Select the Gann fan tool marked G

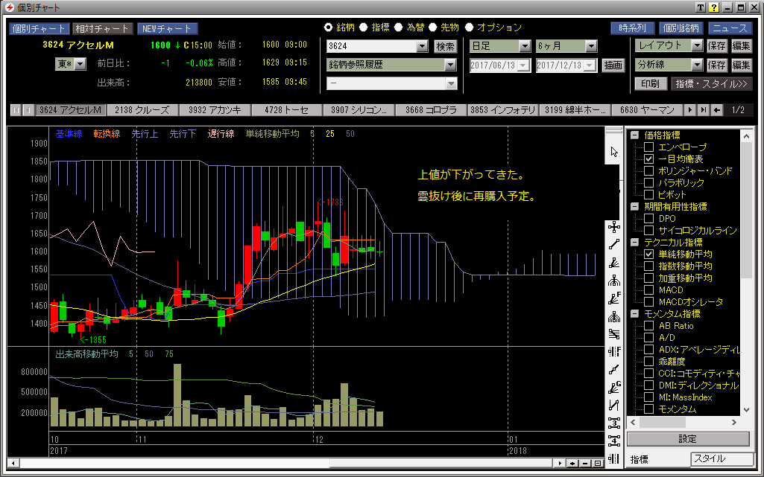(x=614, y=388)
